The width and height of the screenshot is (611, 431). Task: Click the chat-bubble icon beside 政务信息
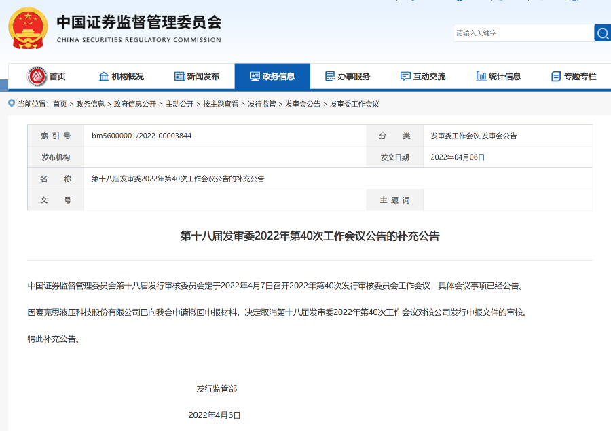click(254, 75)
